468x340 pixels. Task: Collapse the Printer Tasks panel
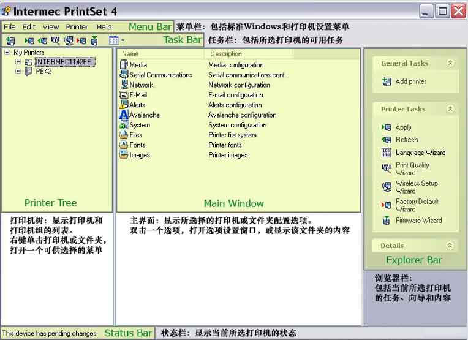450,109
